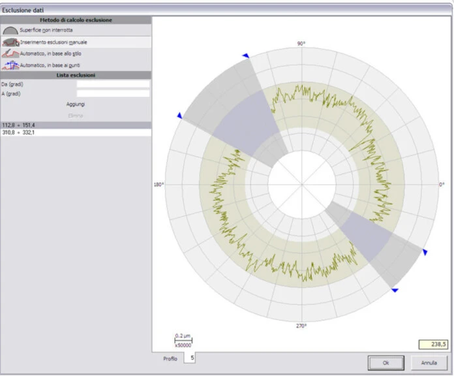Select Automatico in base allo stilo icon

coord(10,54)
